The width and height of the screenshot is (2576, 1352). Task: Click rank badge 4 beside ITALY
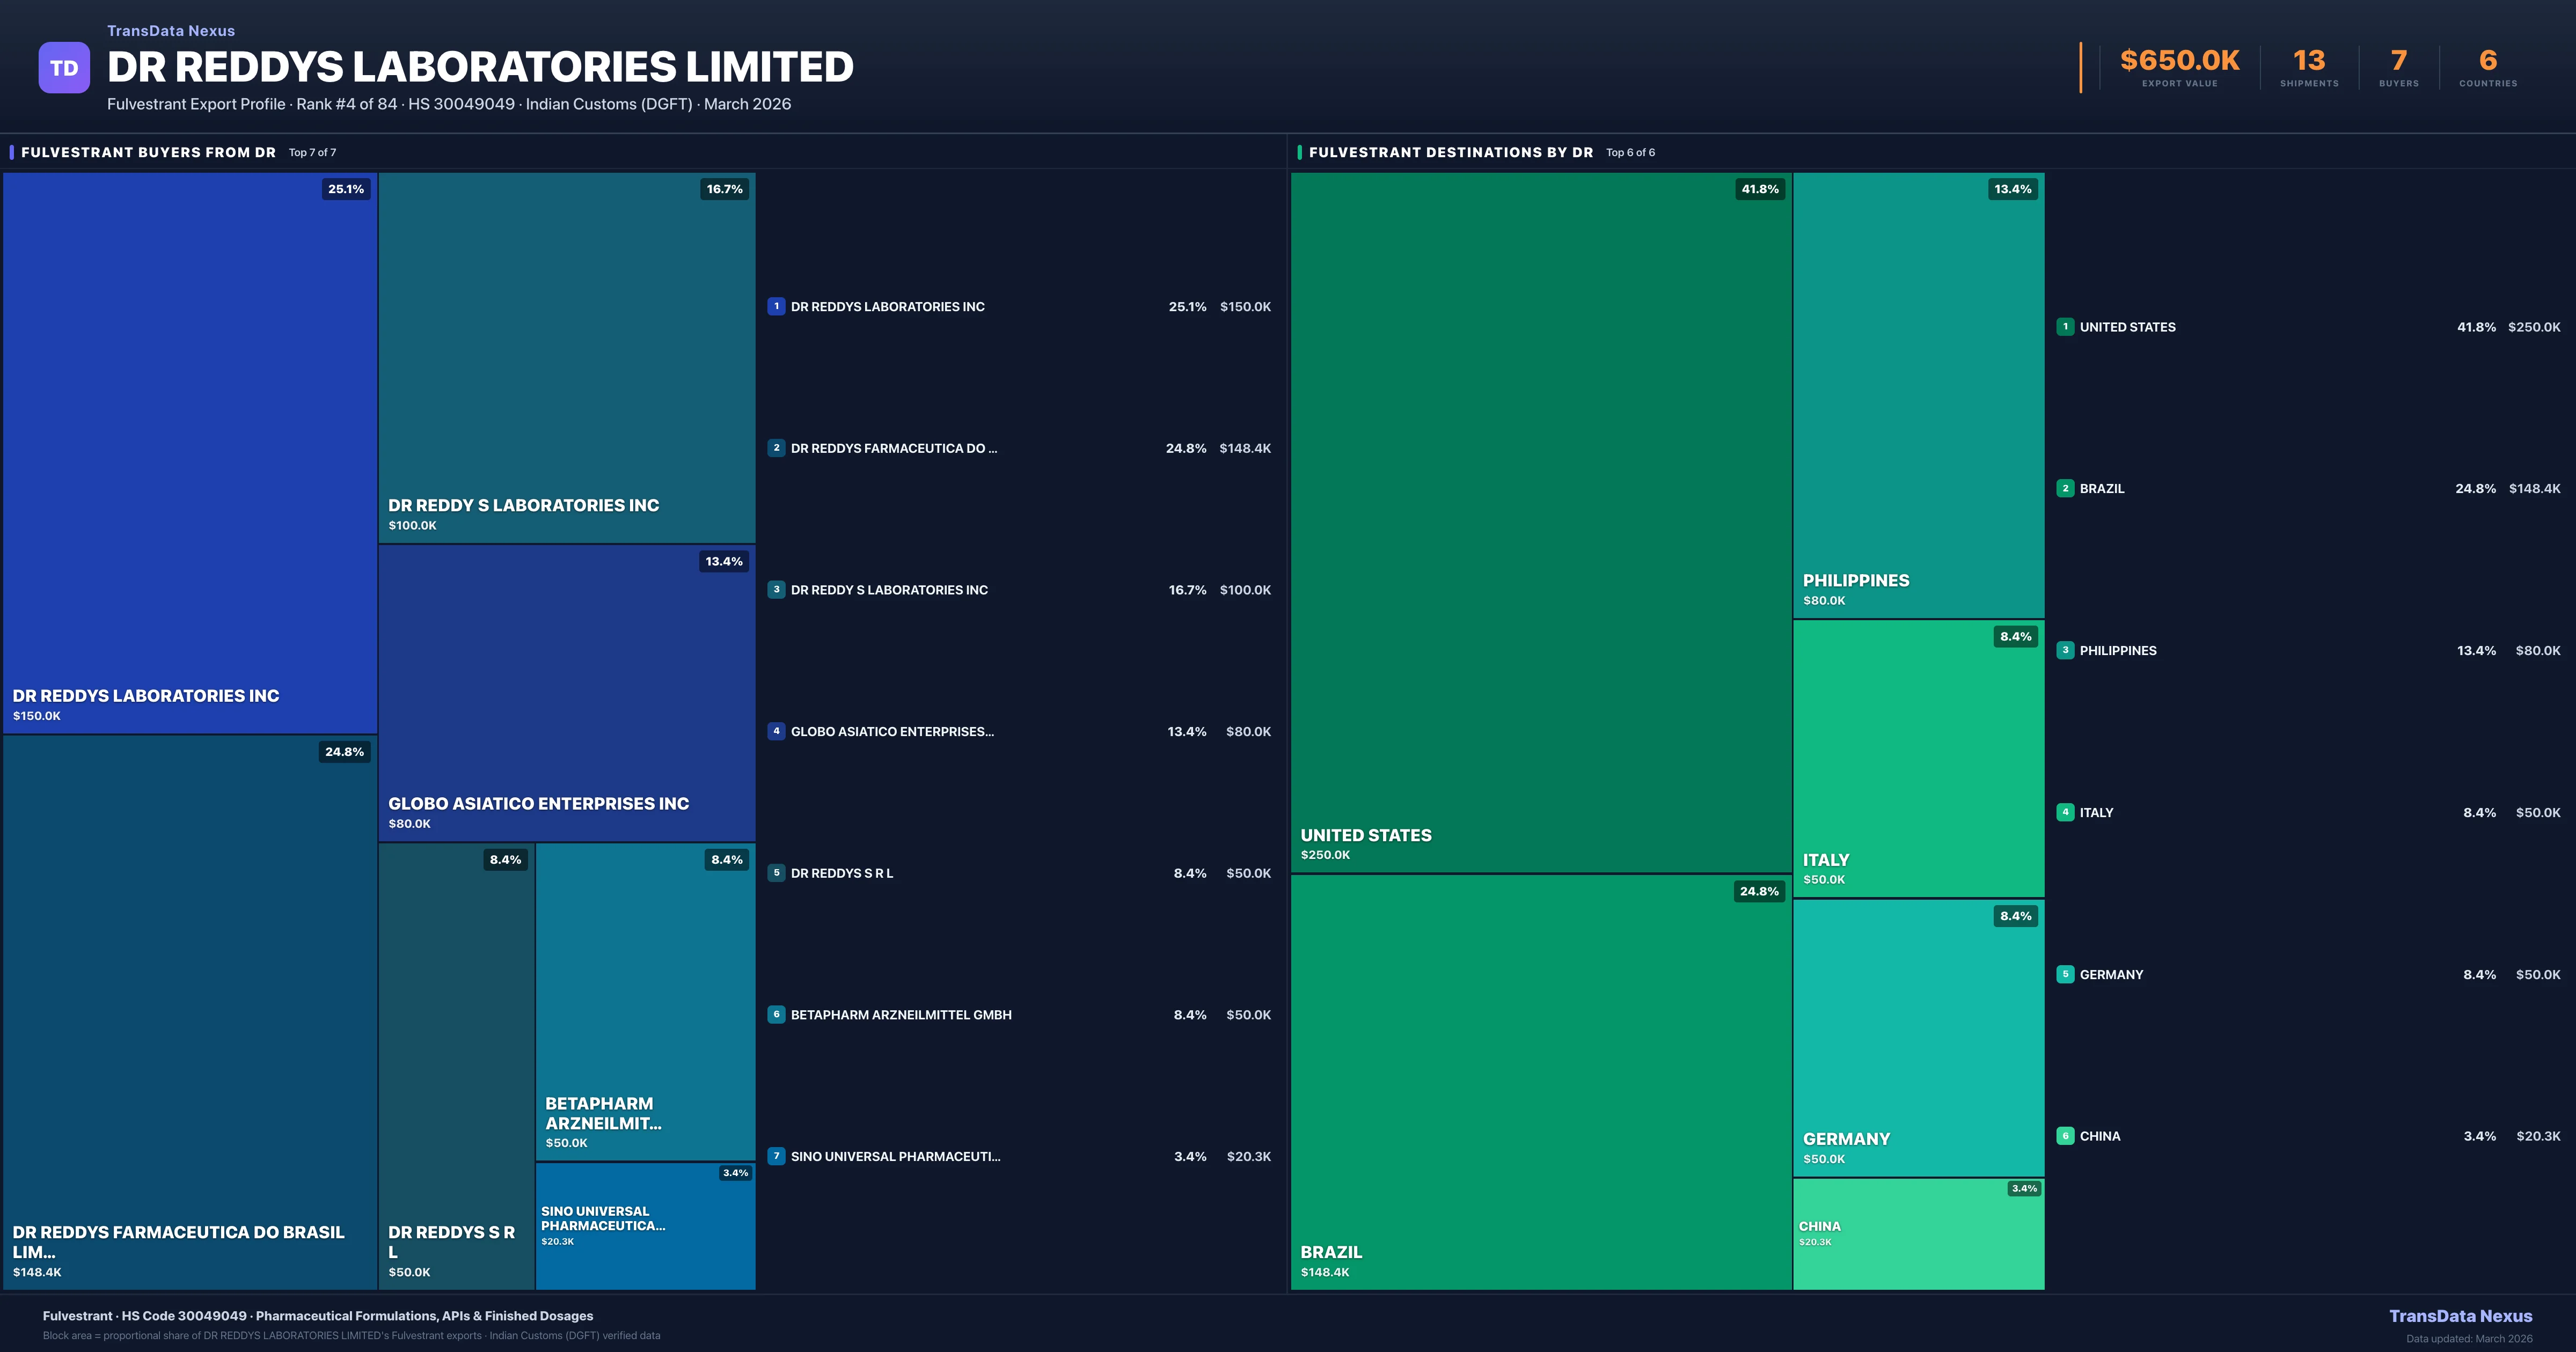(2065, 812)
